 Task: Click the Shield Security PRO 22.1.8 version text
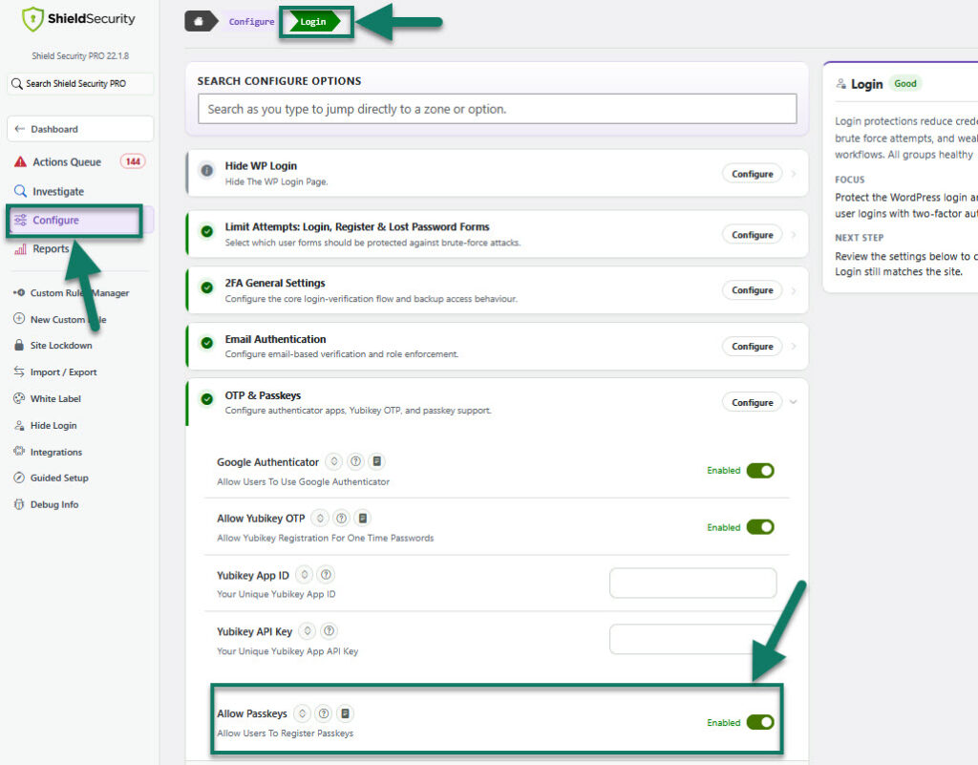(x=80, y=55)
